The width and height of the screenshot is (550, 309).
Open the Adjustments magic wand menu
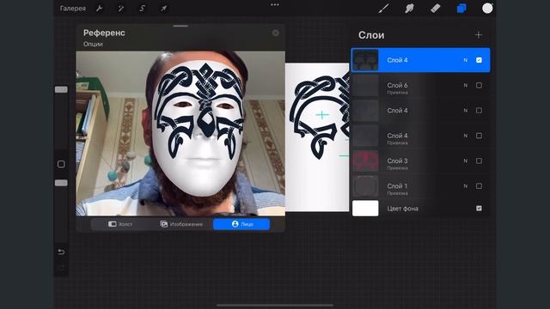(120, 9)
